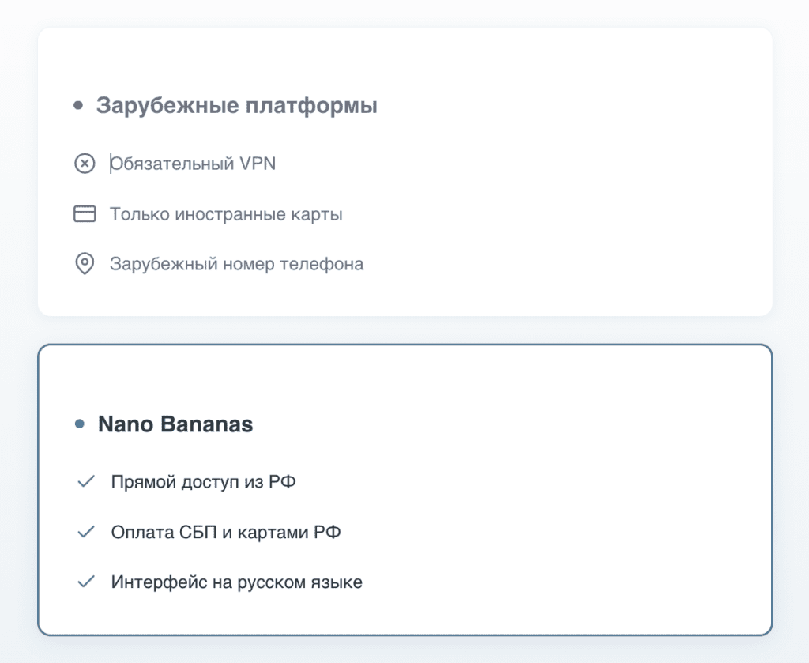Click the x-circle icon beside Обязательный VPN
The width and height of the screenshot is (809, 663).
tap(85, 164)
